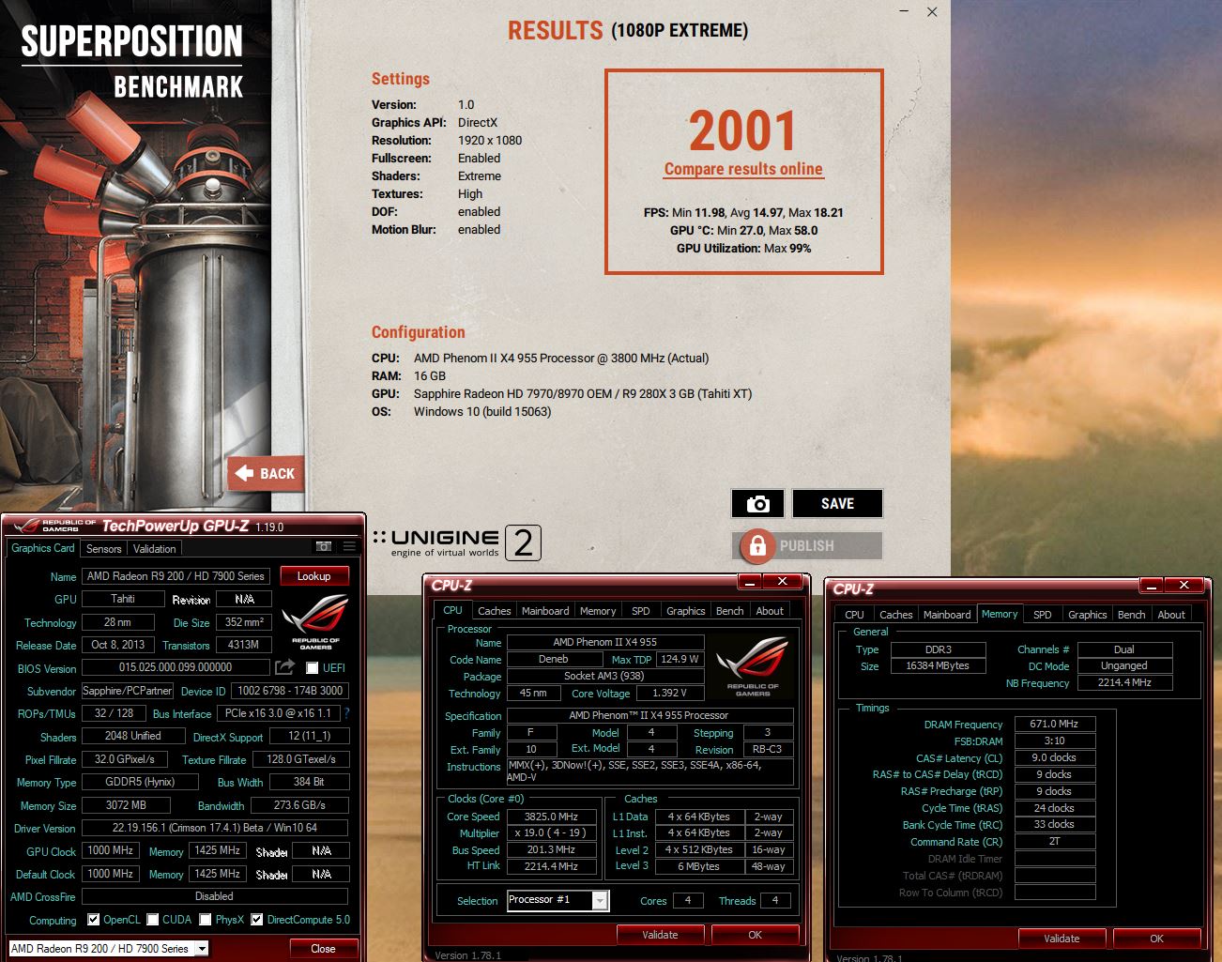Click the Close button in GPU-Z
This screenshot has width=1222, height=962.
coord(323,949)
